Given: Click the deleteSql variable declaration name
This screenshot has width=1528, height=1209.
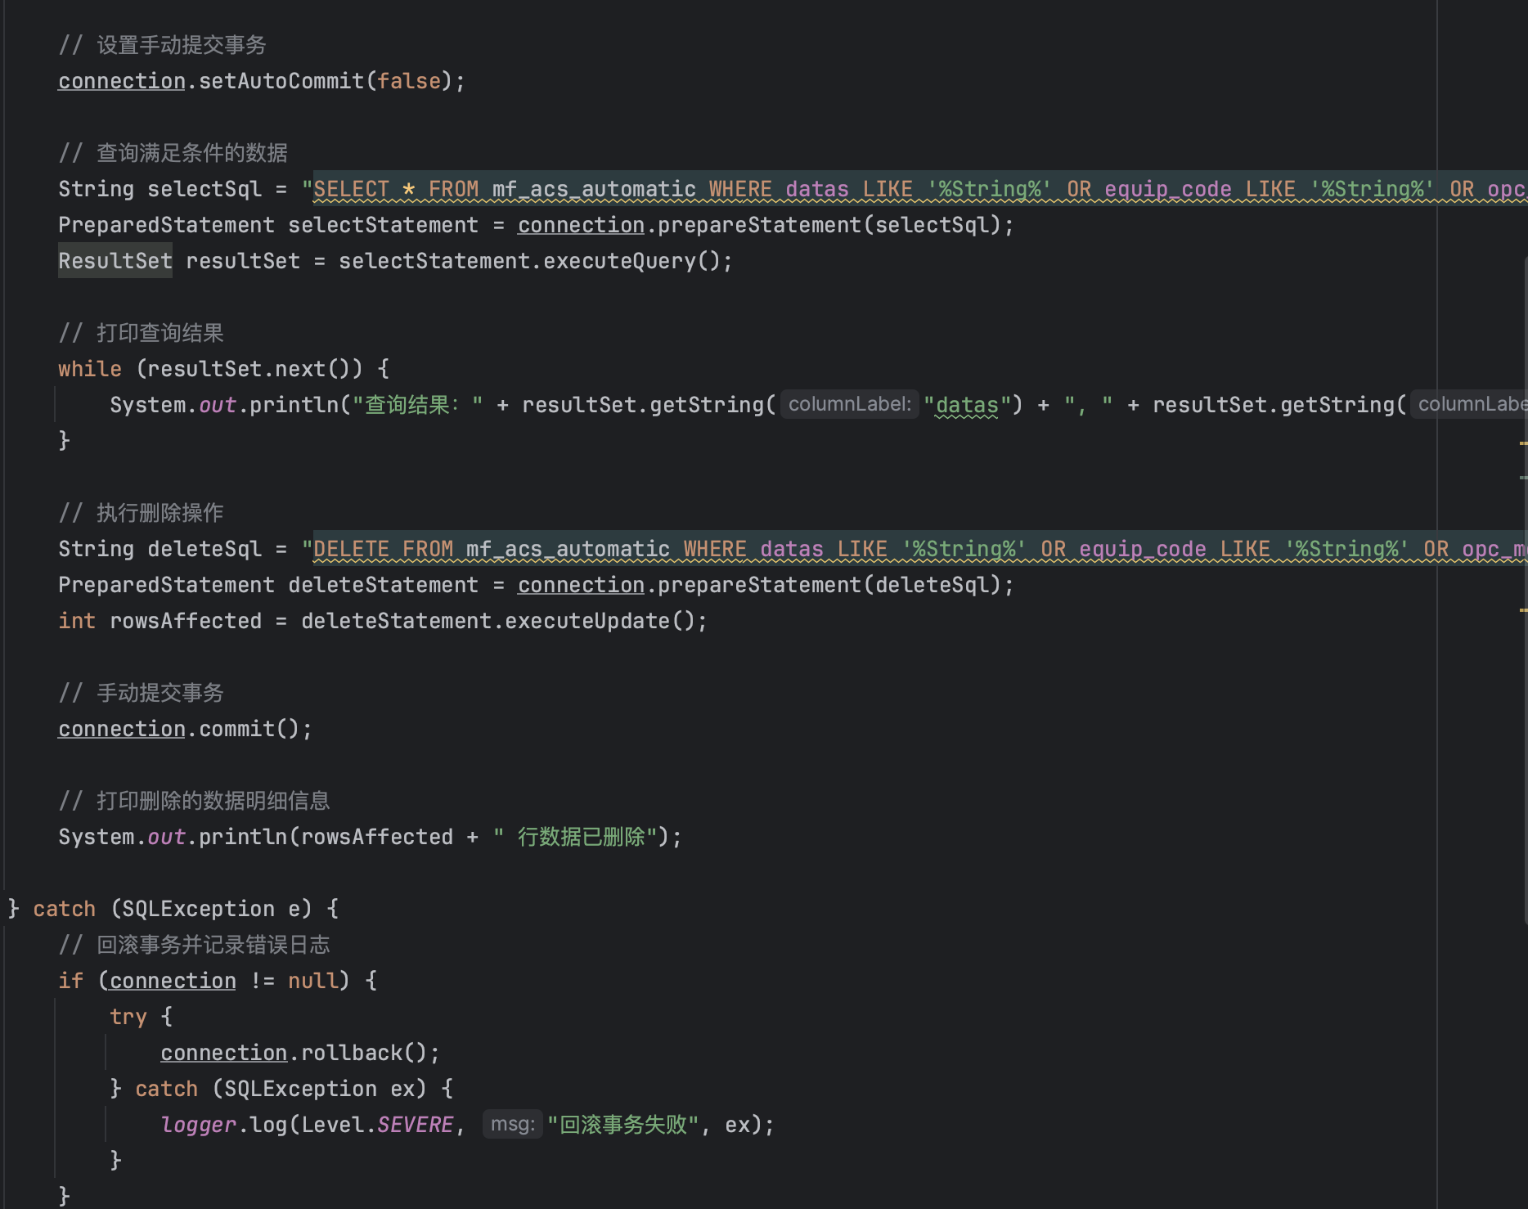Looking at the screenshot, I should (x=204, y=549).
